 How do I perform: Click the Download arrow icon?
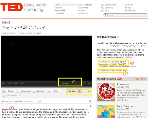tap(19, 91)
